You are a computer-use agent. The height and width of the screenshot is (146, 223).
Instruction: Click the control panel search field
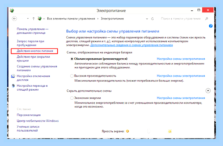181,19
